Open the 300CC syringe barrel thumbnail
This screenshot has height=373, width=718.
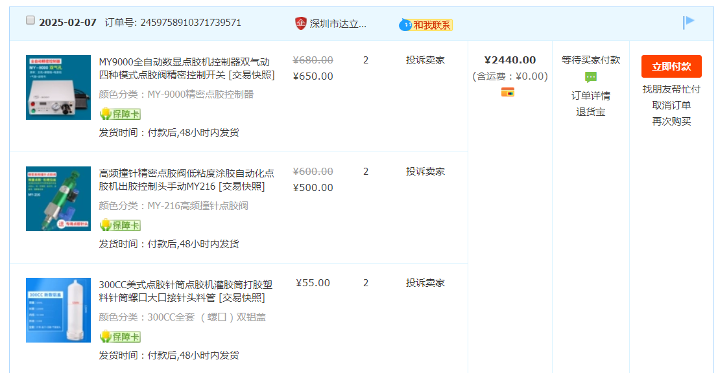tap(58, 310)
